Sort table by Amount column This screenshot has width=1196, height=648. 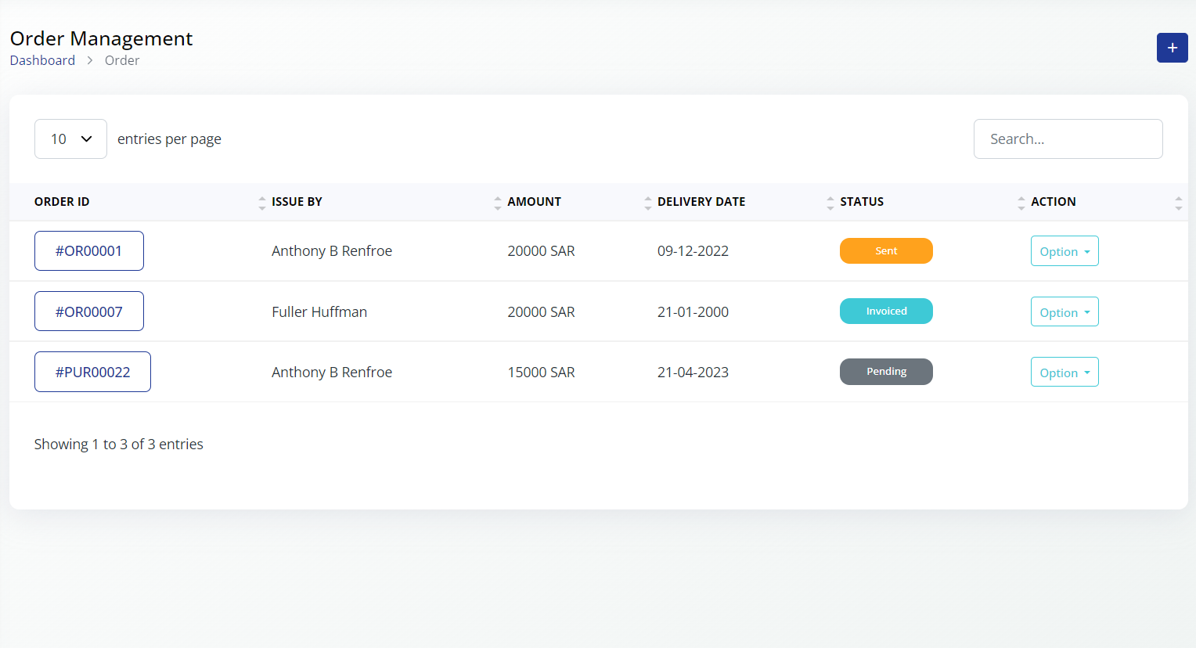tap(647, 203)
